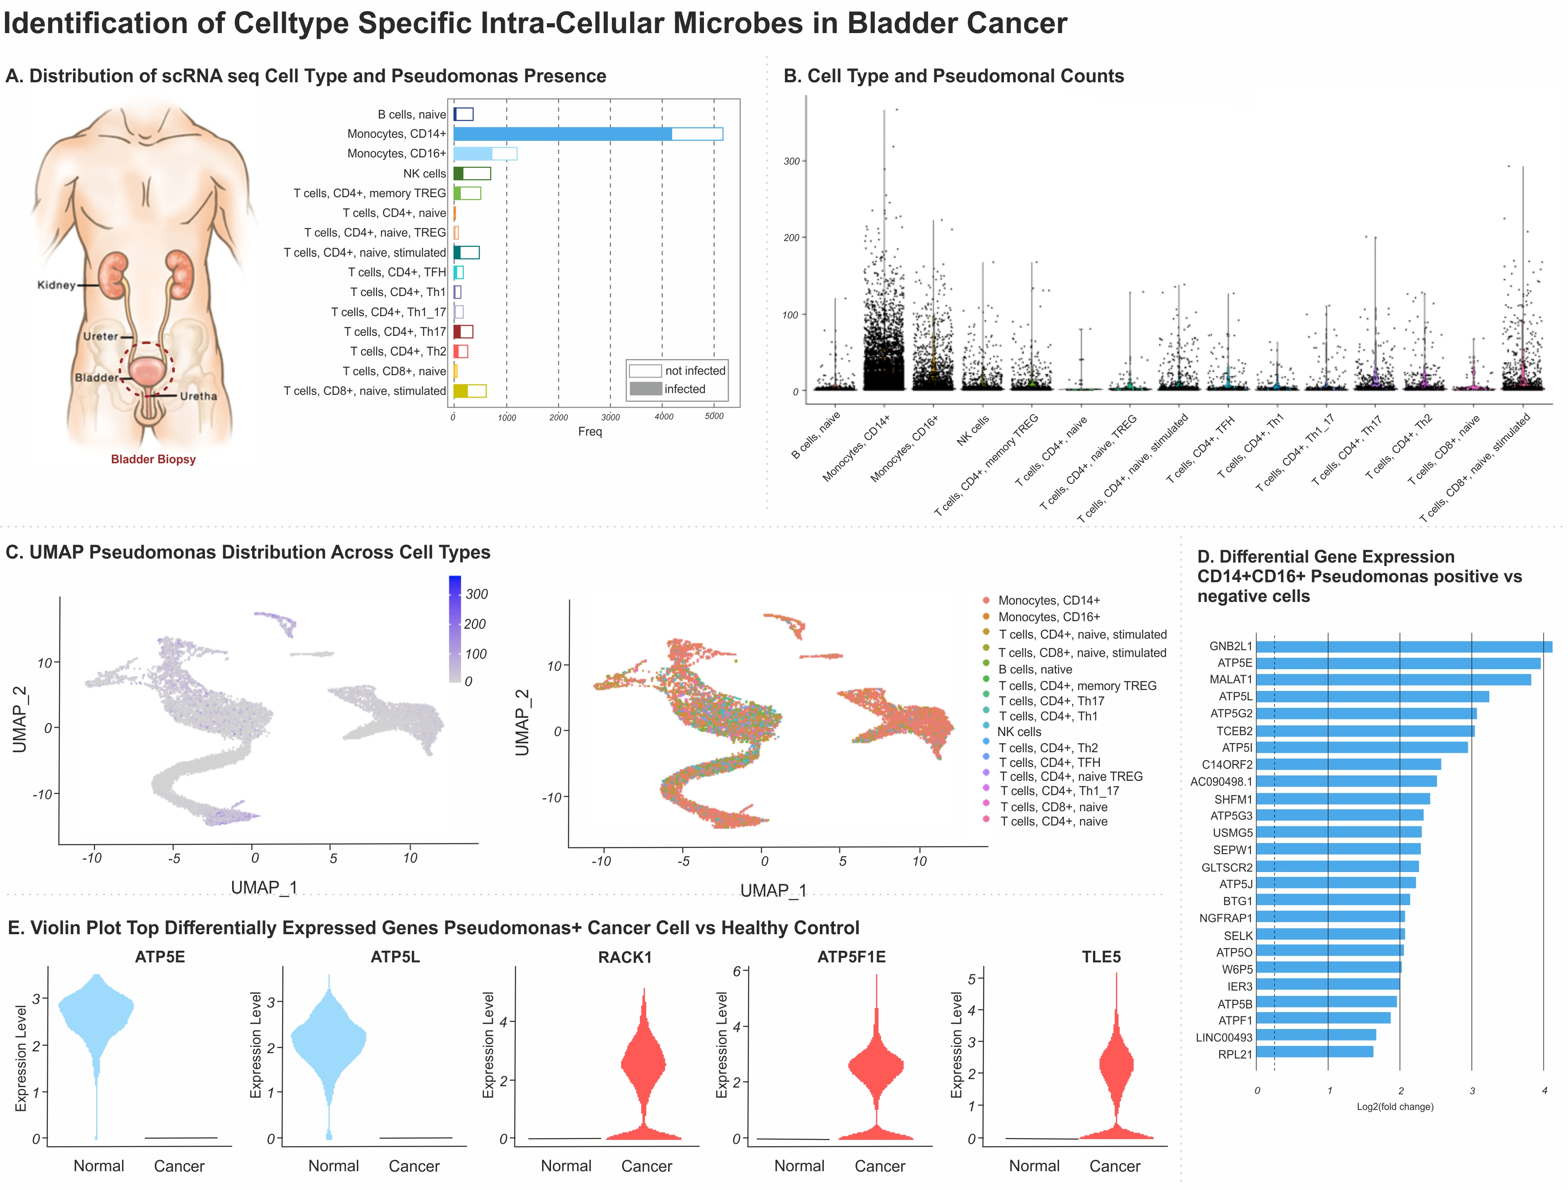The height and width of the screenshot is (1190, 1568).
Task: Click the 'Bladder Biopsy' red caption
Action: tap(153, 459)
